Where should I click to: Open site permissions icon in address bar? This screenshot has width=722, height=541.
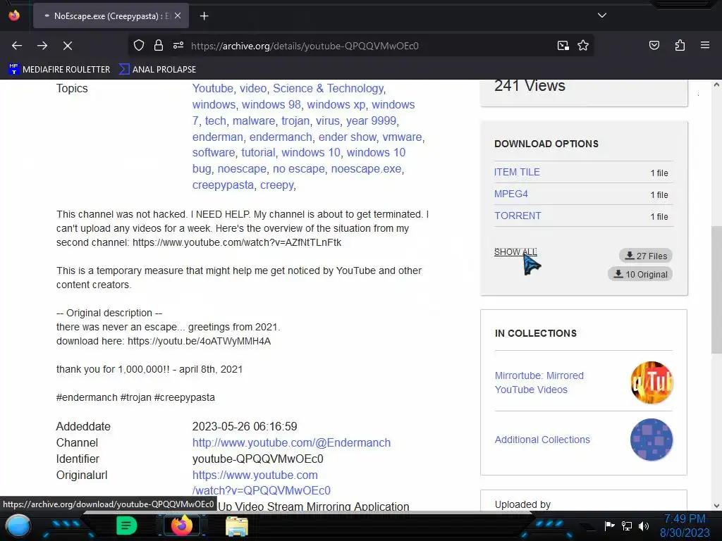coord(178,45)
